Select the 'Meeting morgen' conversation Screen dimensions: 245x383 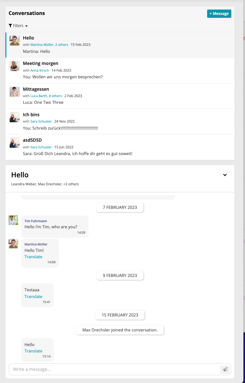[x=95, y=69]
